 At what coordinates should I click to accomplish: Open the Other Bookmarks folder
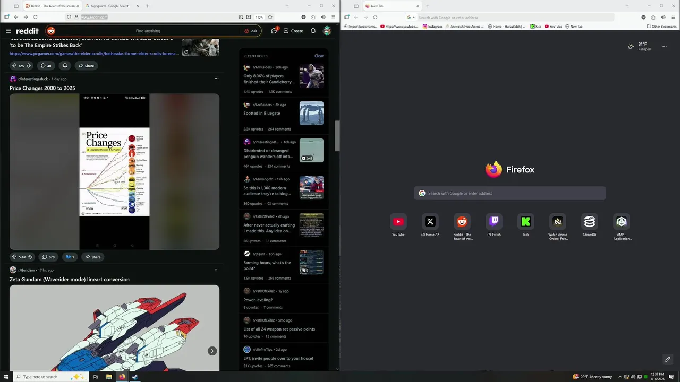coord(661,26)
